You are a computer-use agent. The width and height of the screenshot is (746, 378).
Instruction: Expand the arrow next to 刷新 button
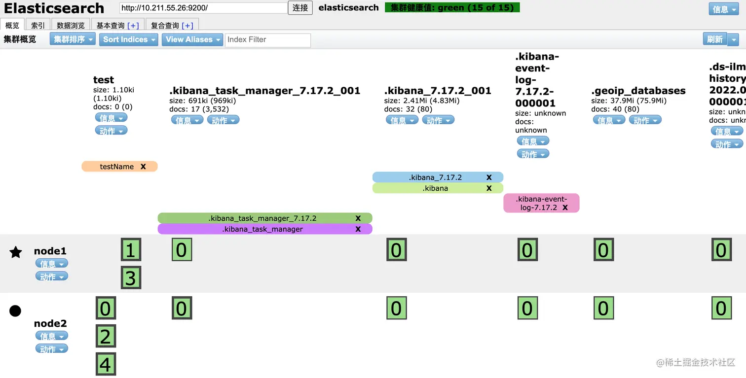point(733,39)
